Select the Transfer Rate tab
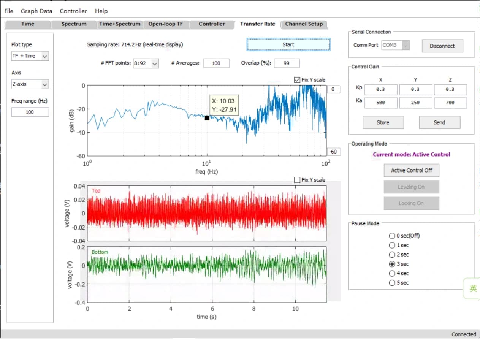 point(258,24)
